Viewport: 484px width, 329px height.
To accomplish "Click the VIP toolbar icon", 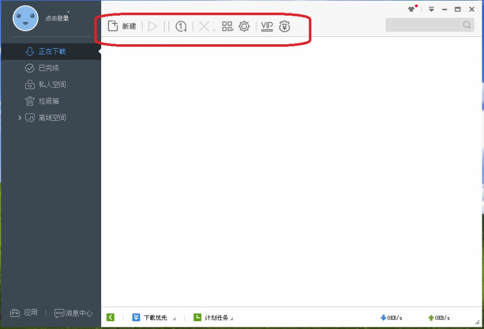I will pos(267,26).
